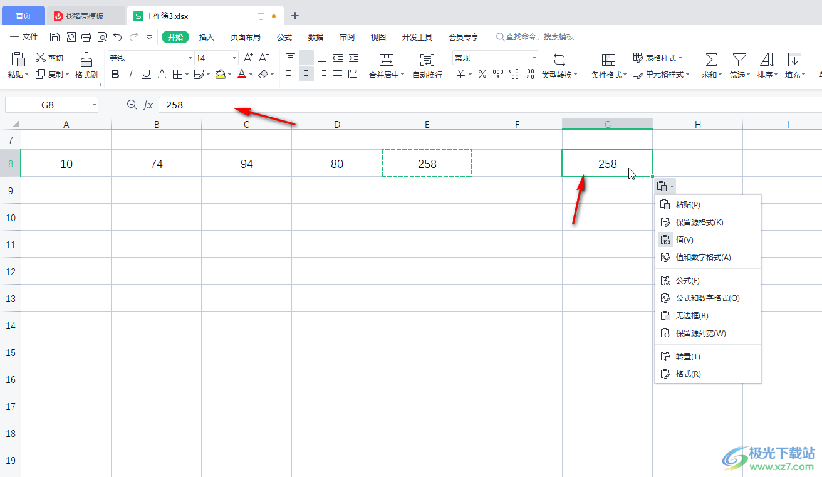Screen dimensions: 822x477
Task: Choose No Borders 无边框(B) paste option
Action: click(x=708, y=315)
